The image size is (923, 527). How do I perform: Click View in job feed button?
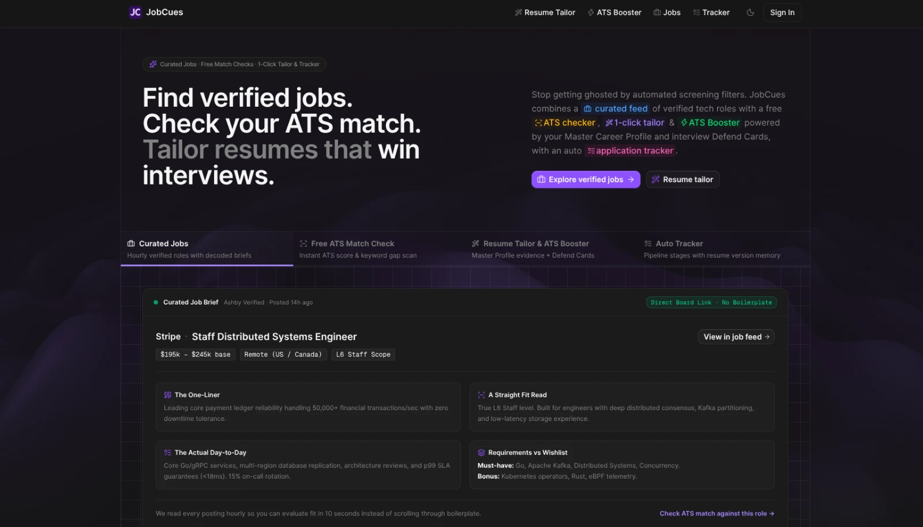coord(736,337)
